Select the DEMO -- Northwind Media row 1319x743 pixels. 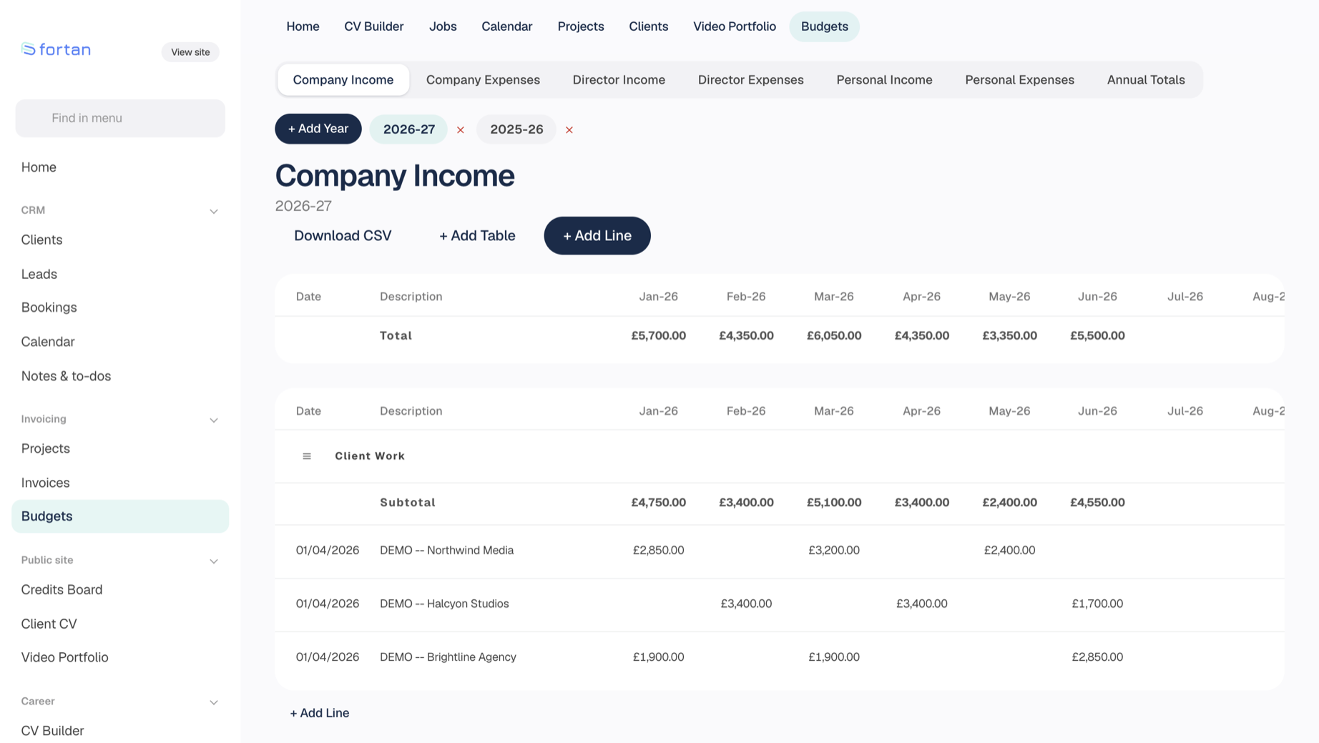pos(780,551)
